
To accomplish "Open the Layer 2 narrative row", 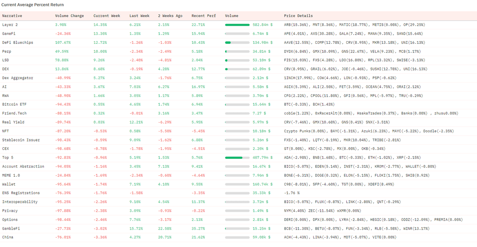I will [10, 25].
